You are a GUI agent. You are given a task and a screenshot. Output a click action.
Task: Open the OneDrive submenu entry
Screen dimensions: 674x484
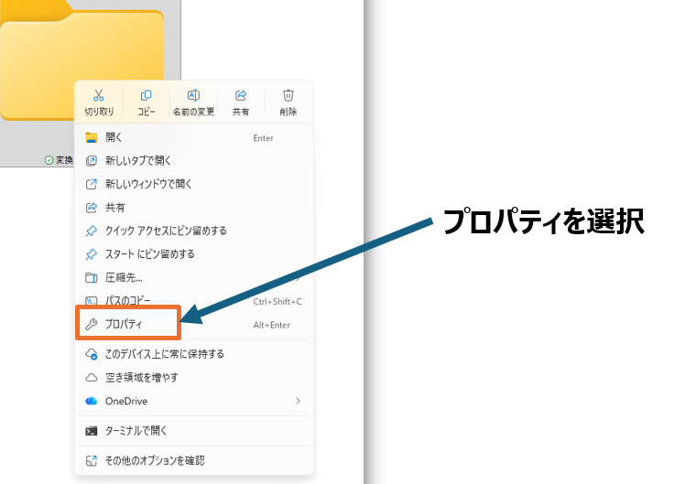point(193,401)
